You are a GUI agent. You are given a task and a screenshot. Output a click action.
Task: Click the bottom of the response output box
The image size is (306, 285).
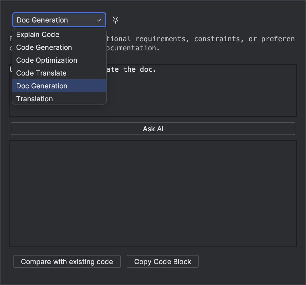coord(153,240)
